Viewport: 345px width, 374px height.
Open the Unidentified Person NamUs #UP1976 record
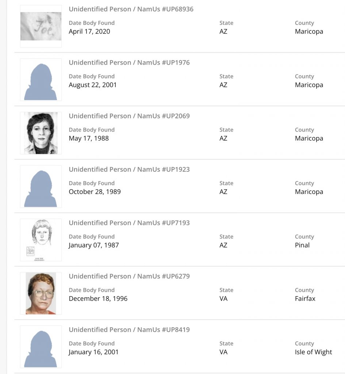(x=129, y=62)
